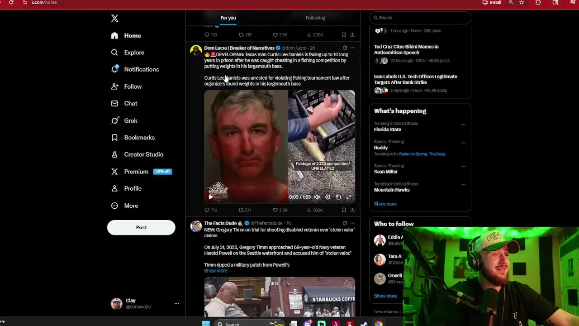Viewport: 579px width, 326px height.
Task: Reply to the post with 133 replies
Action: pyautogui.click(x=211, y=35)
